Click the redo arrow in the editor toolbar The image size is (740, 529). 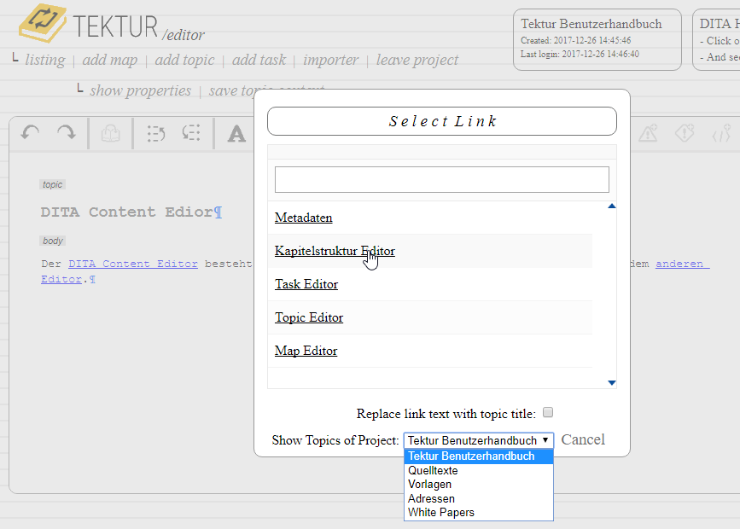point(66,133)
